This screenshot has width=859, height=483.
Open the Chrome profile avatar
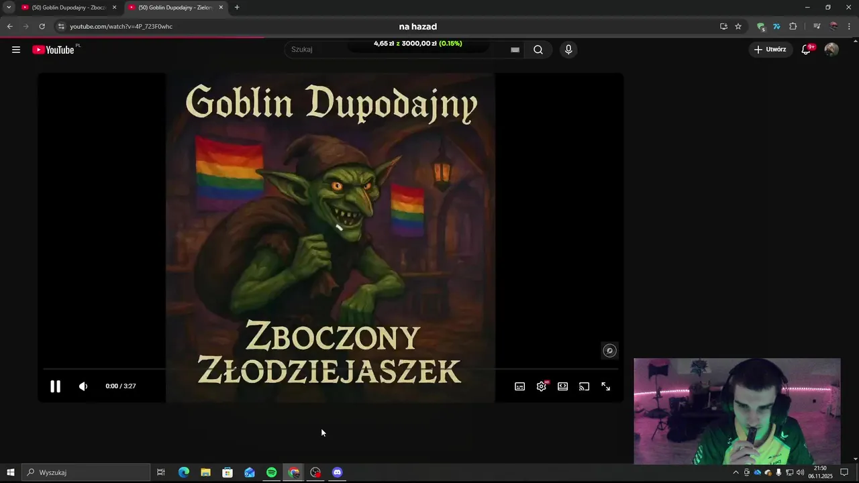tap(833, 27)
